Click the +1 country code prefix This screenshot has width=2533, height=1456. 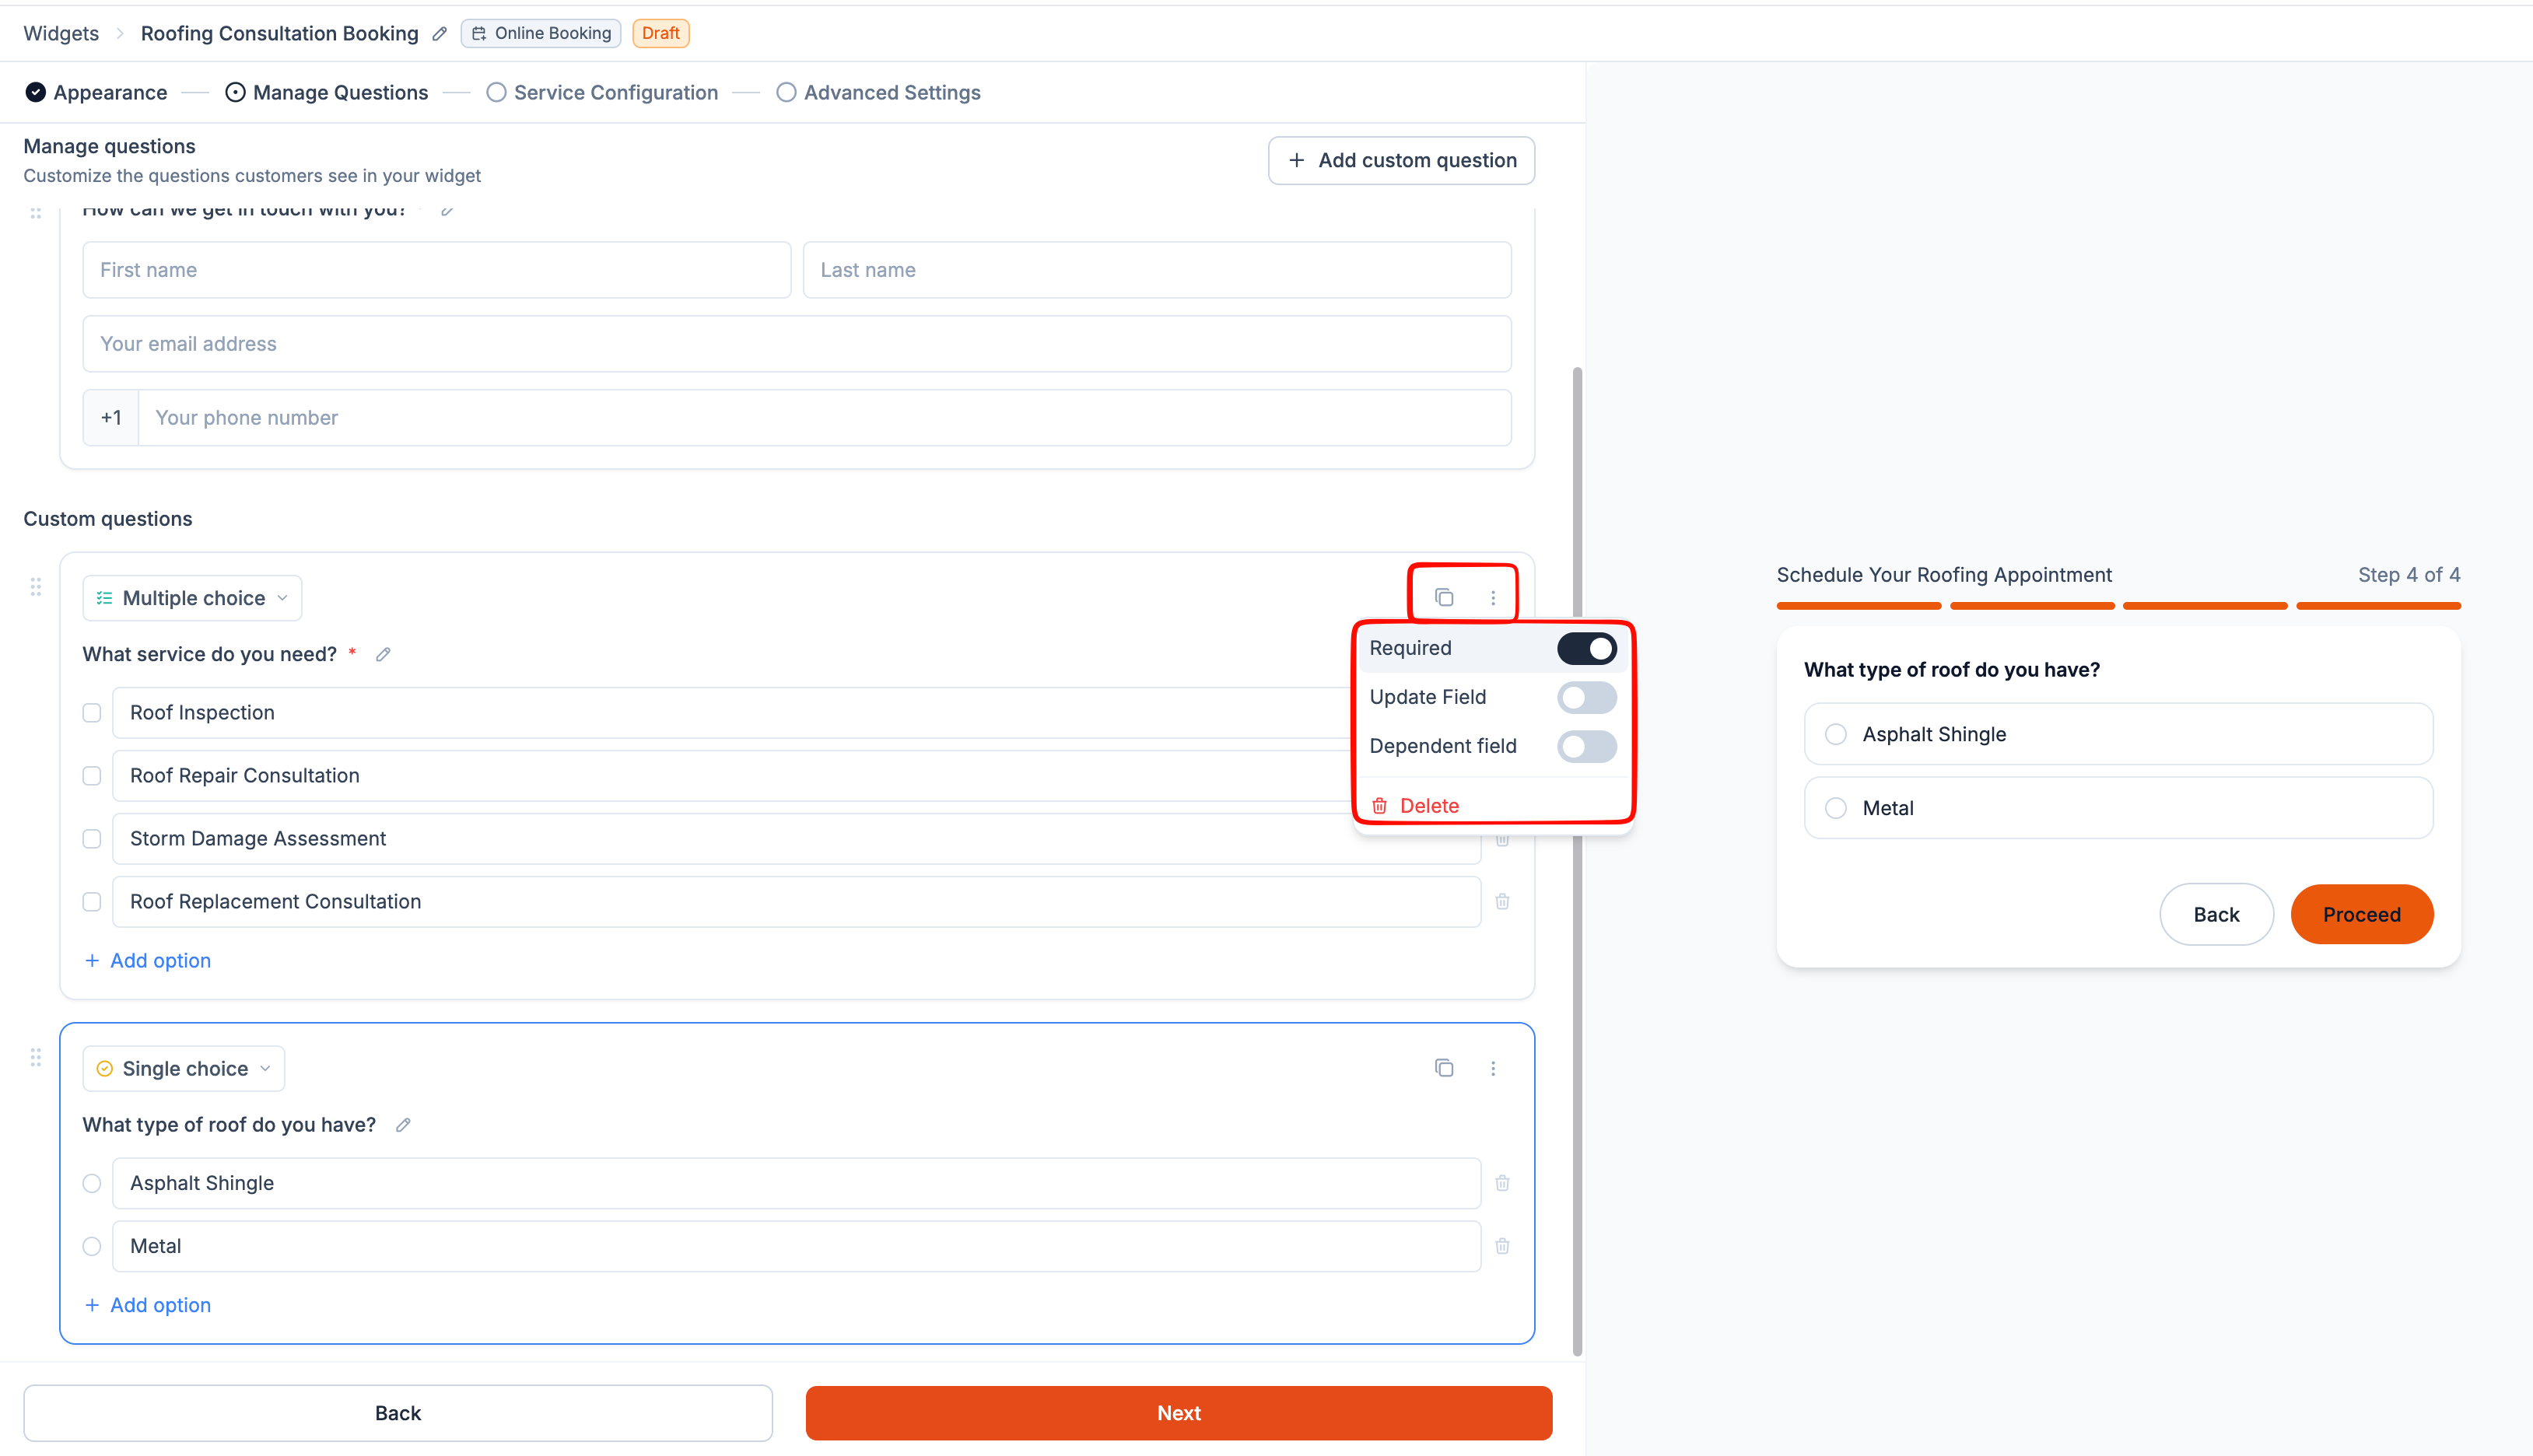pyautogui.click(x=111, y=418)
